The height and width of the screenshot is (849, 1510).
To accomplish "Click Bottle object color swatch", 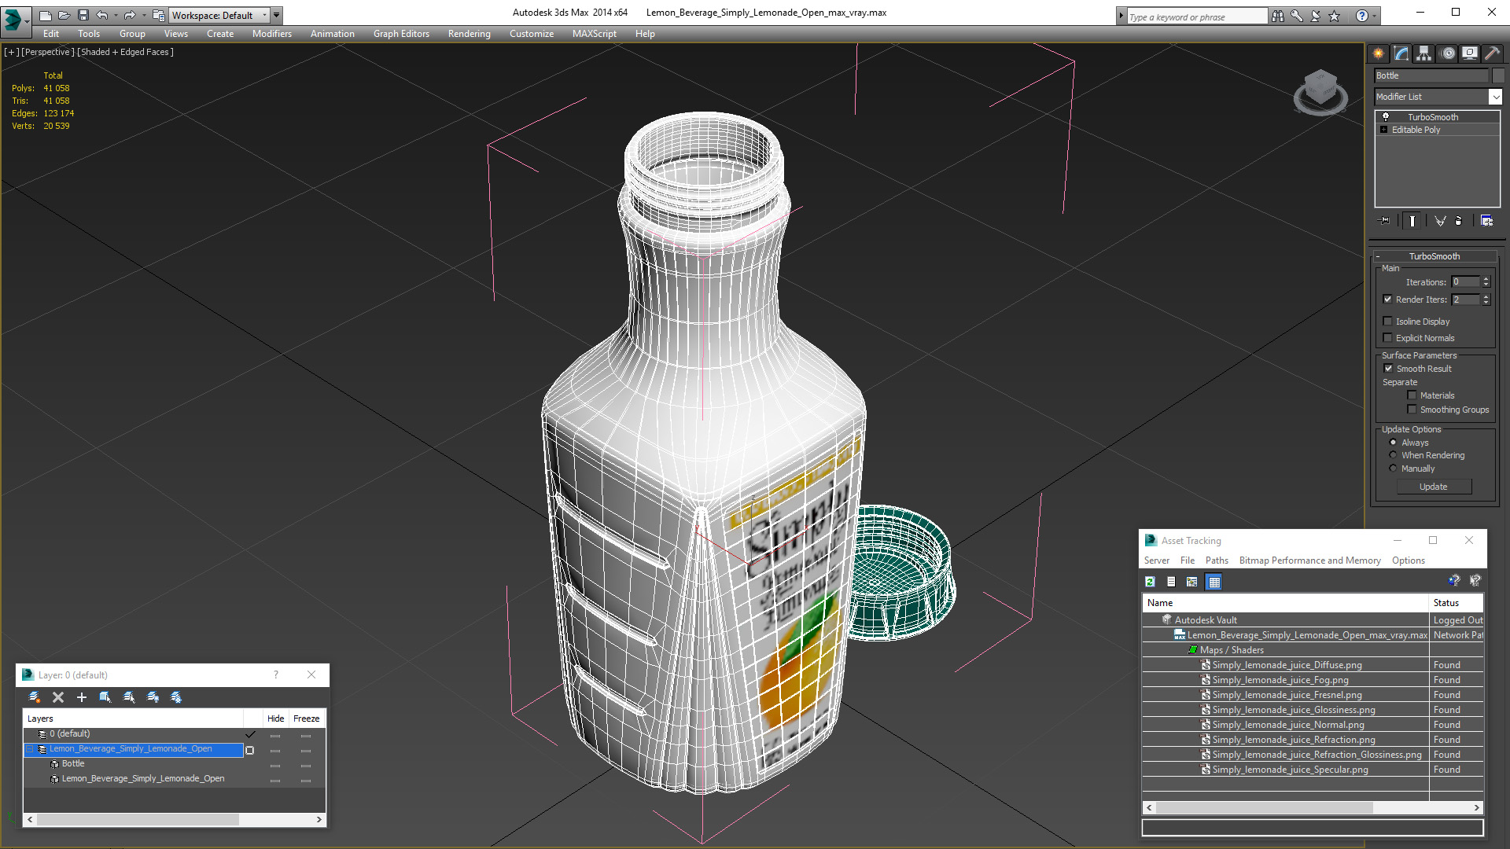I will (1498, 75).
